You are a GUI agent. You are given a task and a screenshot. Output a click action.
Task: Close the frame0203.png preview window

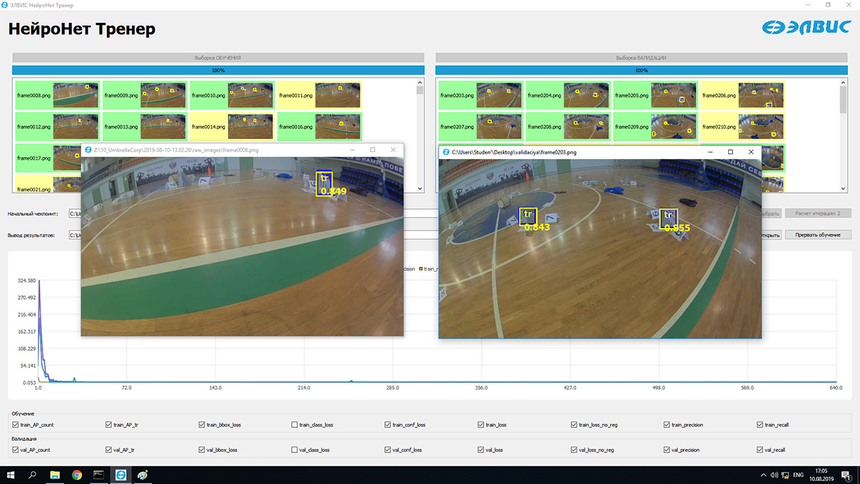click(750, 152)
